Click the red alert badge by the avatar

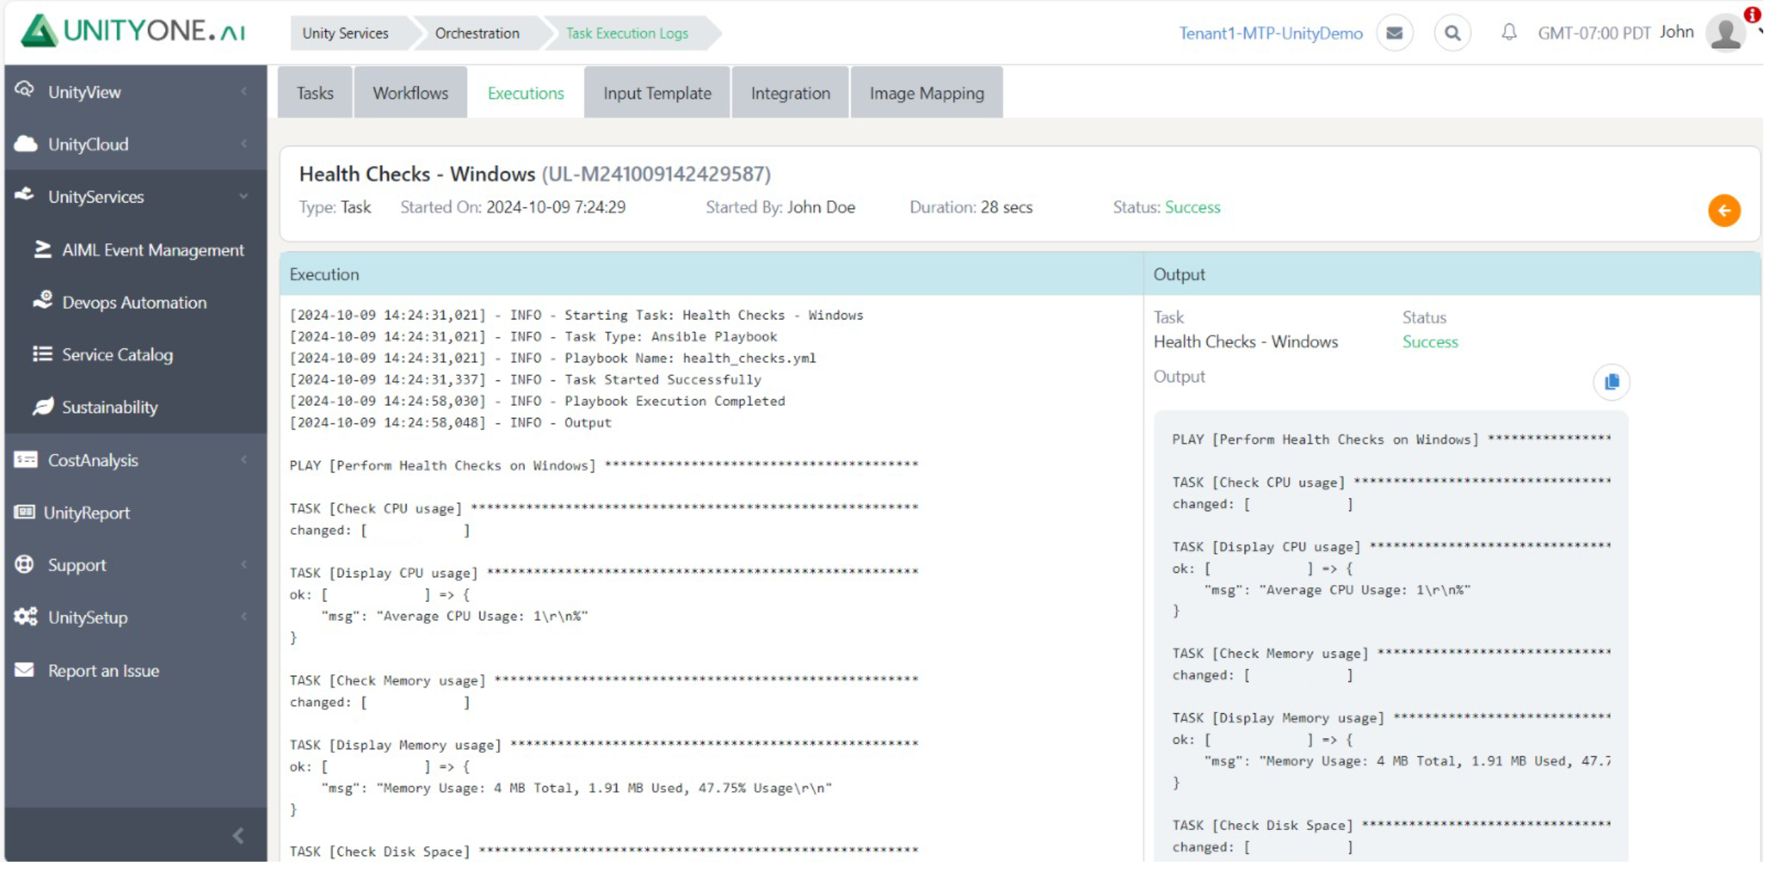(x=1752, y=14)
